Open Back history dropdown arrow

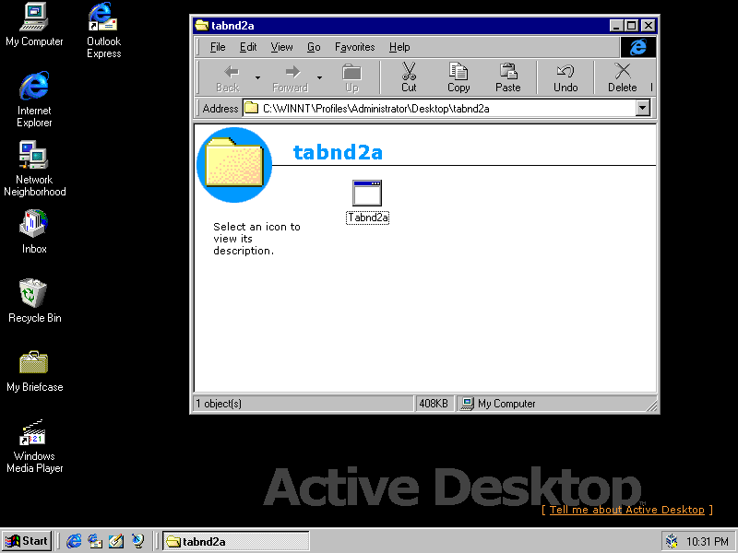tap(257, 77)
